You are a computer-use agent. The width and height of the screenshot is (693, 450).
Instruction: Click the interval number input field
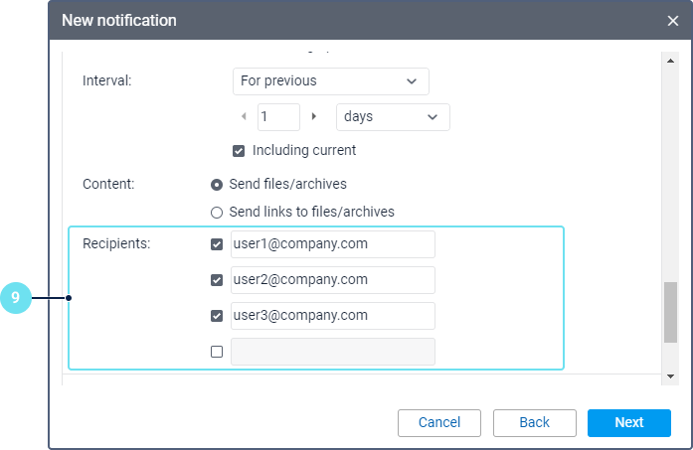(x=278, y=116)
